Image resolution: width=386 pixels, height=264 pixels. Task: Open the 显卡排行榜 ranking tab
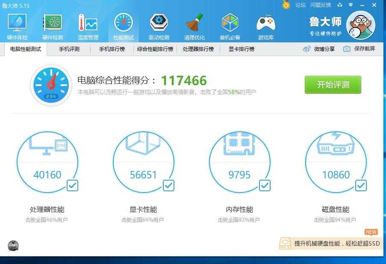[240, 49]
